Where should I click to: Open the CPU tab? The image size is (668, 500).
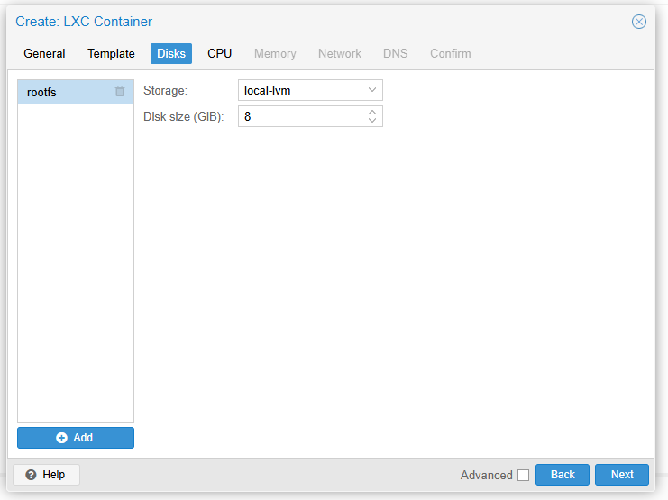click(x=219, y=54)
